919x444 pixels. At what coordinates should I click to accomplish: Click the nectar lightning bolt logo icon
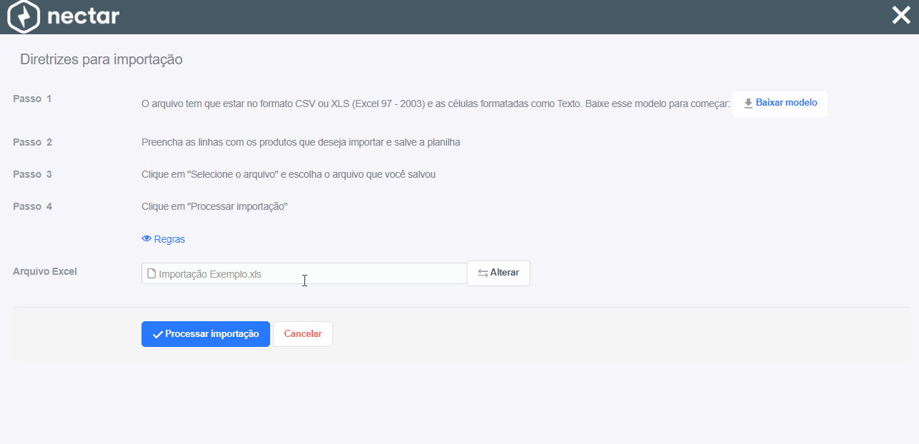tap(24, 16)
